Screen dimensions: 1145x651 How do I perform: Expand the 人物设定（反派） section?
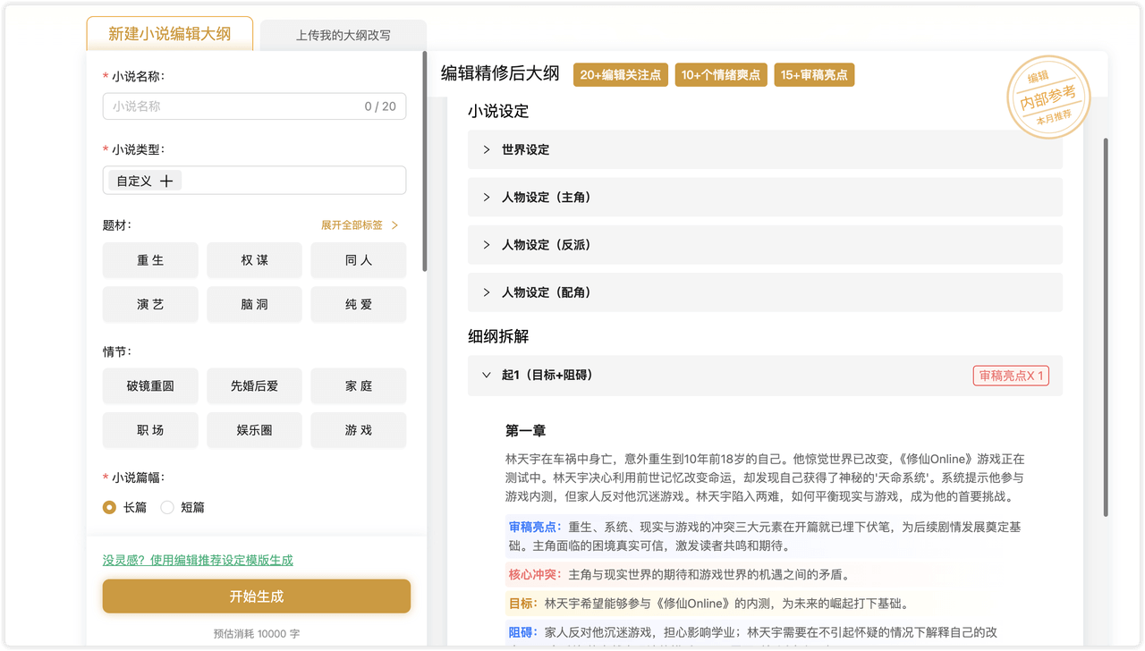click(x=765, y=244)
